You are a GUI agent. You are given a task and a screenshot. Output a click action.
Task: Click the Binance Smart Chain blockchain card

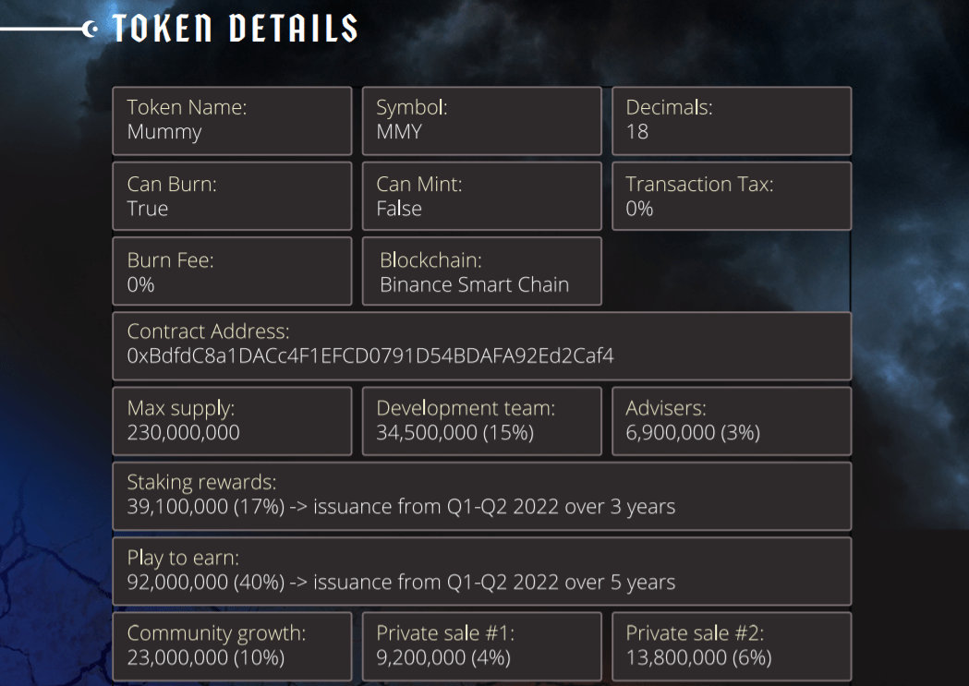(481, 271)
